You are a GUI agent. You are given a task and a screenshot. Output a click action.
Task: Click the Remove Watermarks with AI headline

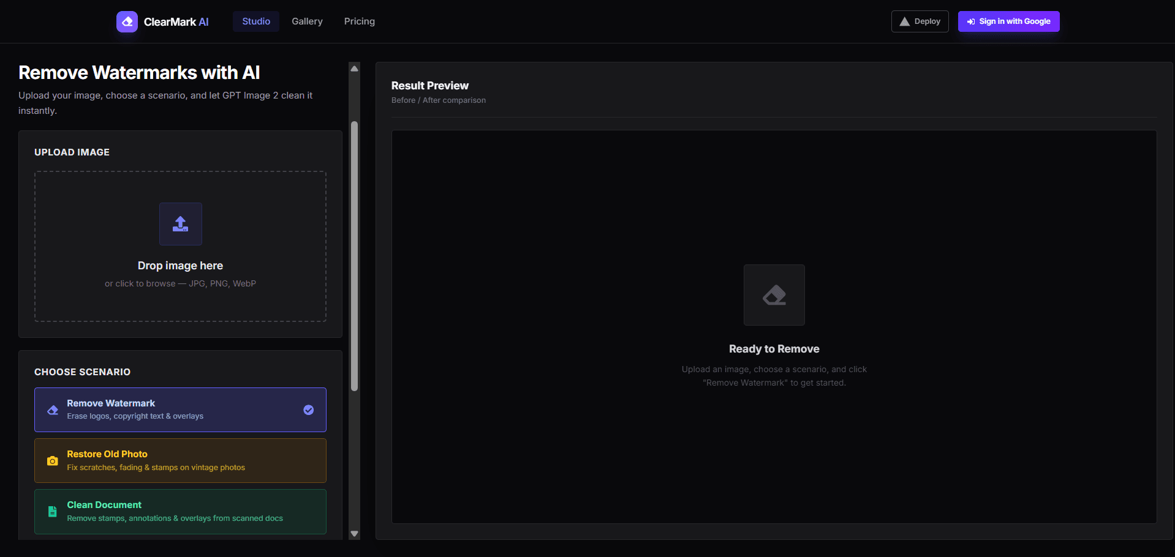(x=139, y=73)
